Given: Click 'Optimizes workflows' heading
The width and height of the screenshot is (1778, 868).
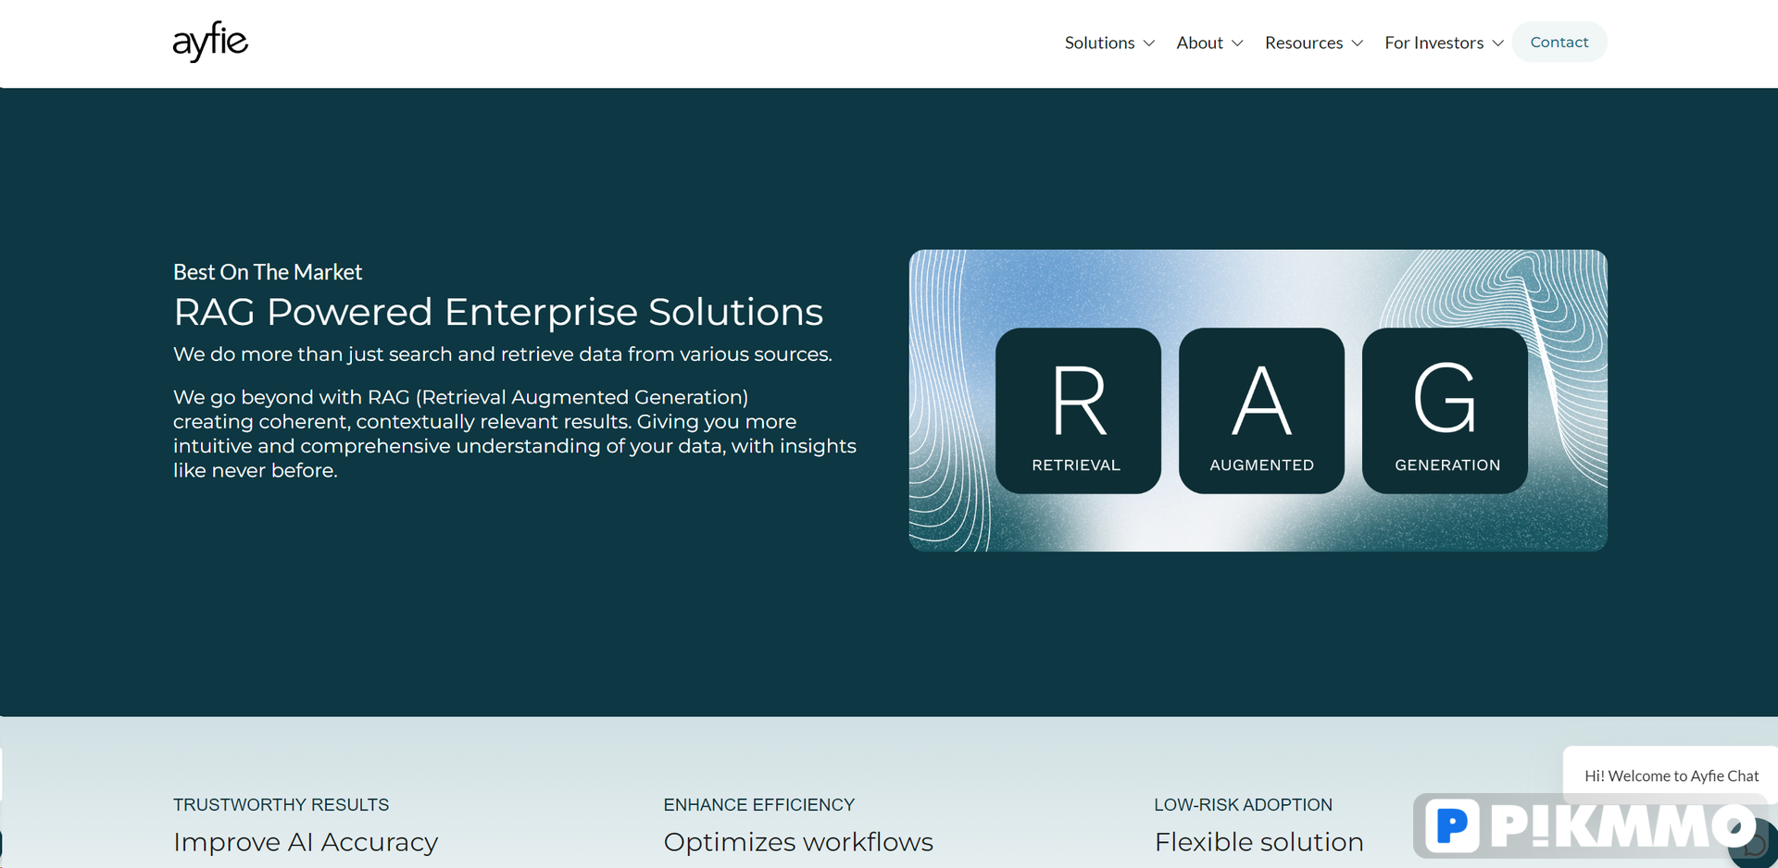Looking at the screenshot, I should point(798,842).
